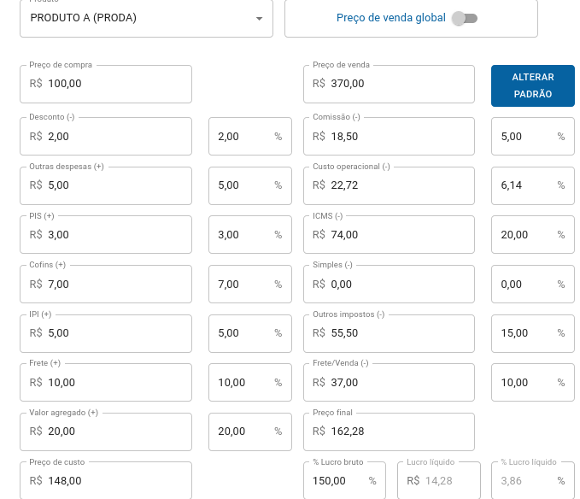Image resolution: width=580 pixels, height=499 pixels.
Task: Select the Valor agregado percentage field
Action: coord(250,431)
